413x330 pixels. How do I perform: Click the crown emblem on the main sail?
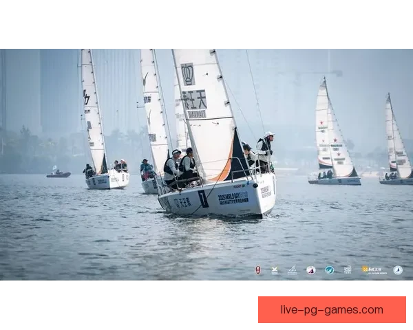click(187, 74)
